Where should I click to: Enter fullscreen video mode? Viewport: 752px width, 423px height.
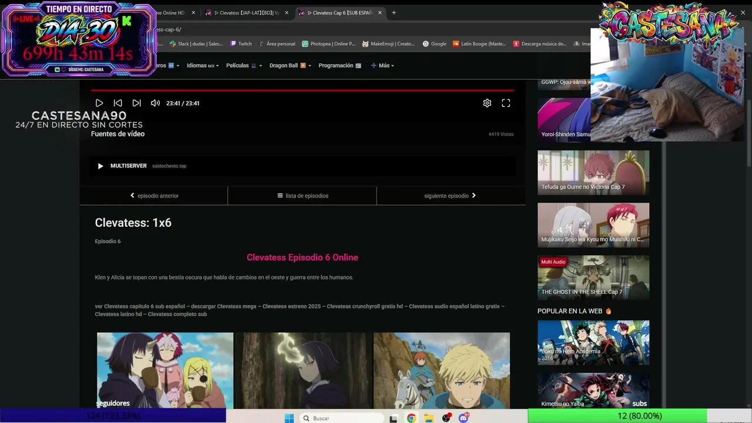pyautogui.click(x=506, y=103)
